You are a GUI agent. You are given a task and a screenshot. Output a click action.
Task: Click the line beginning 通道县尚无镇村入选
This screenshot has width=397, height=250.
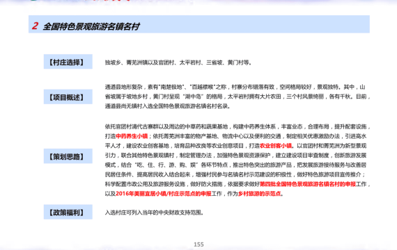168,106
